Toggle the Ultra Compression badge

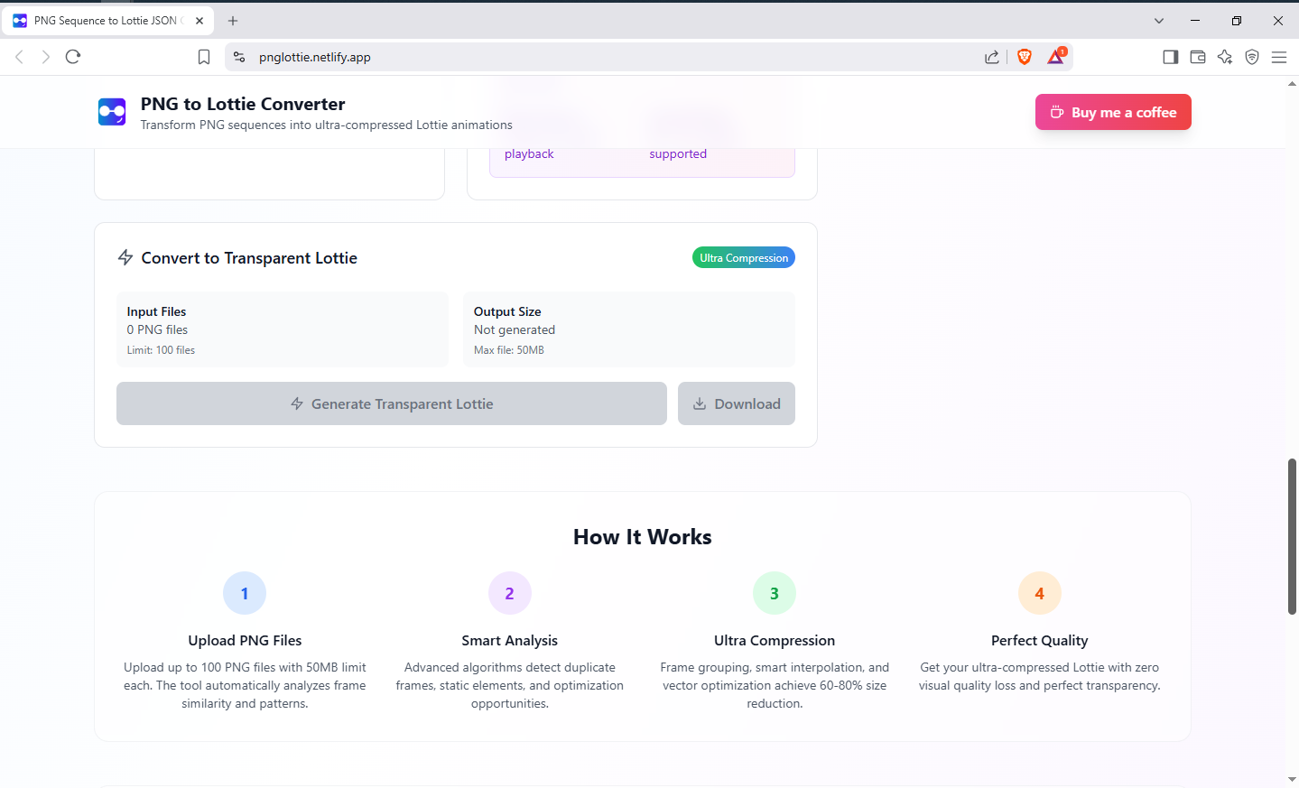[x=743, y=257]
